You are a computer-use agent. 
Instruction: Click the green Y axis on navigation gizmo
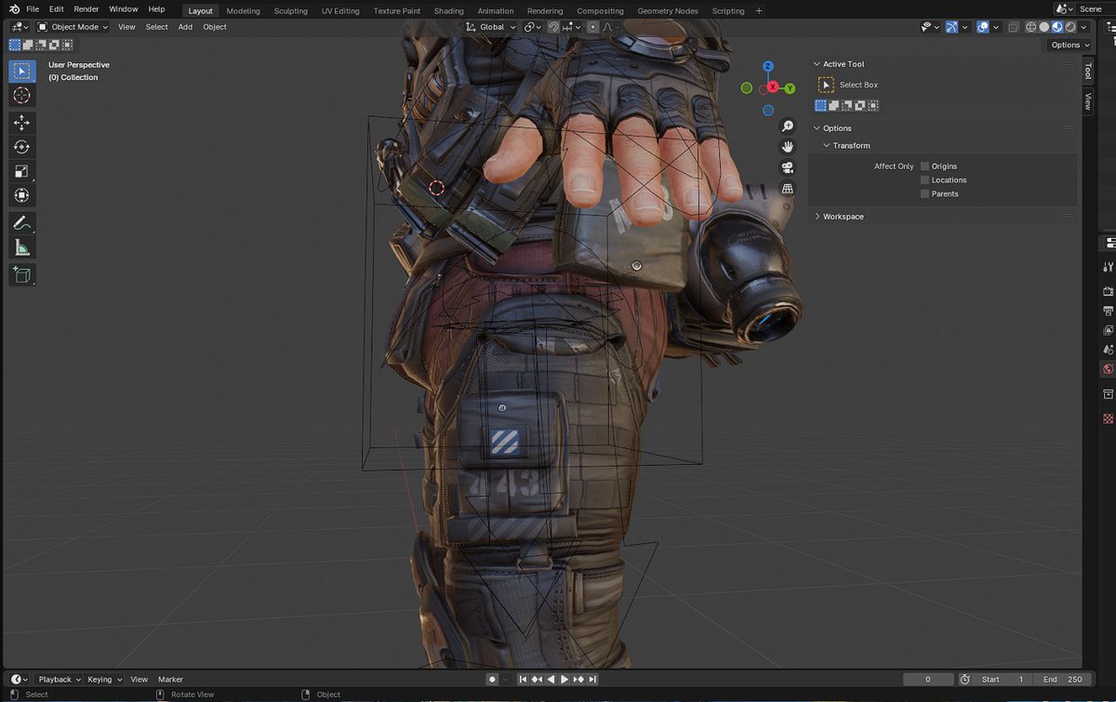(x=790, y=88)
